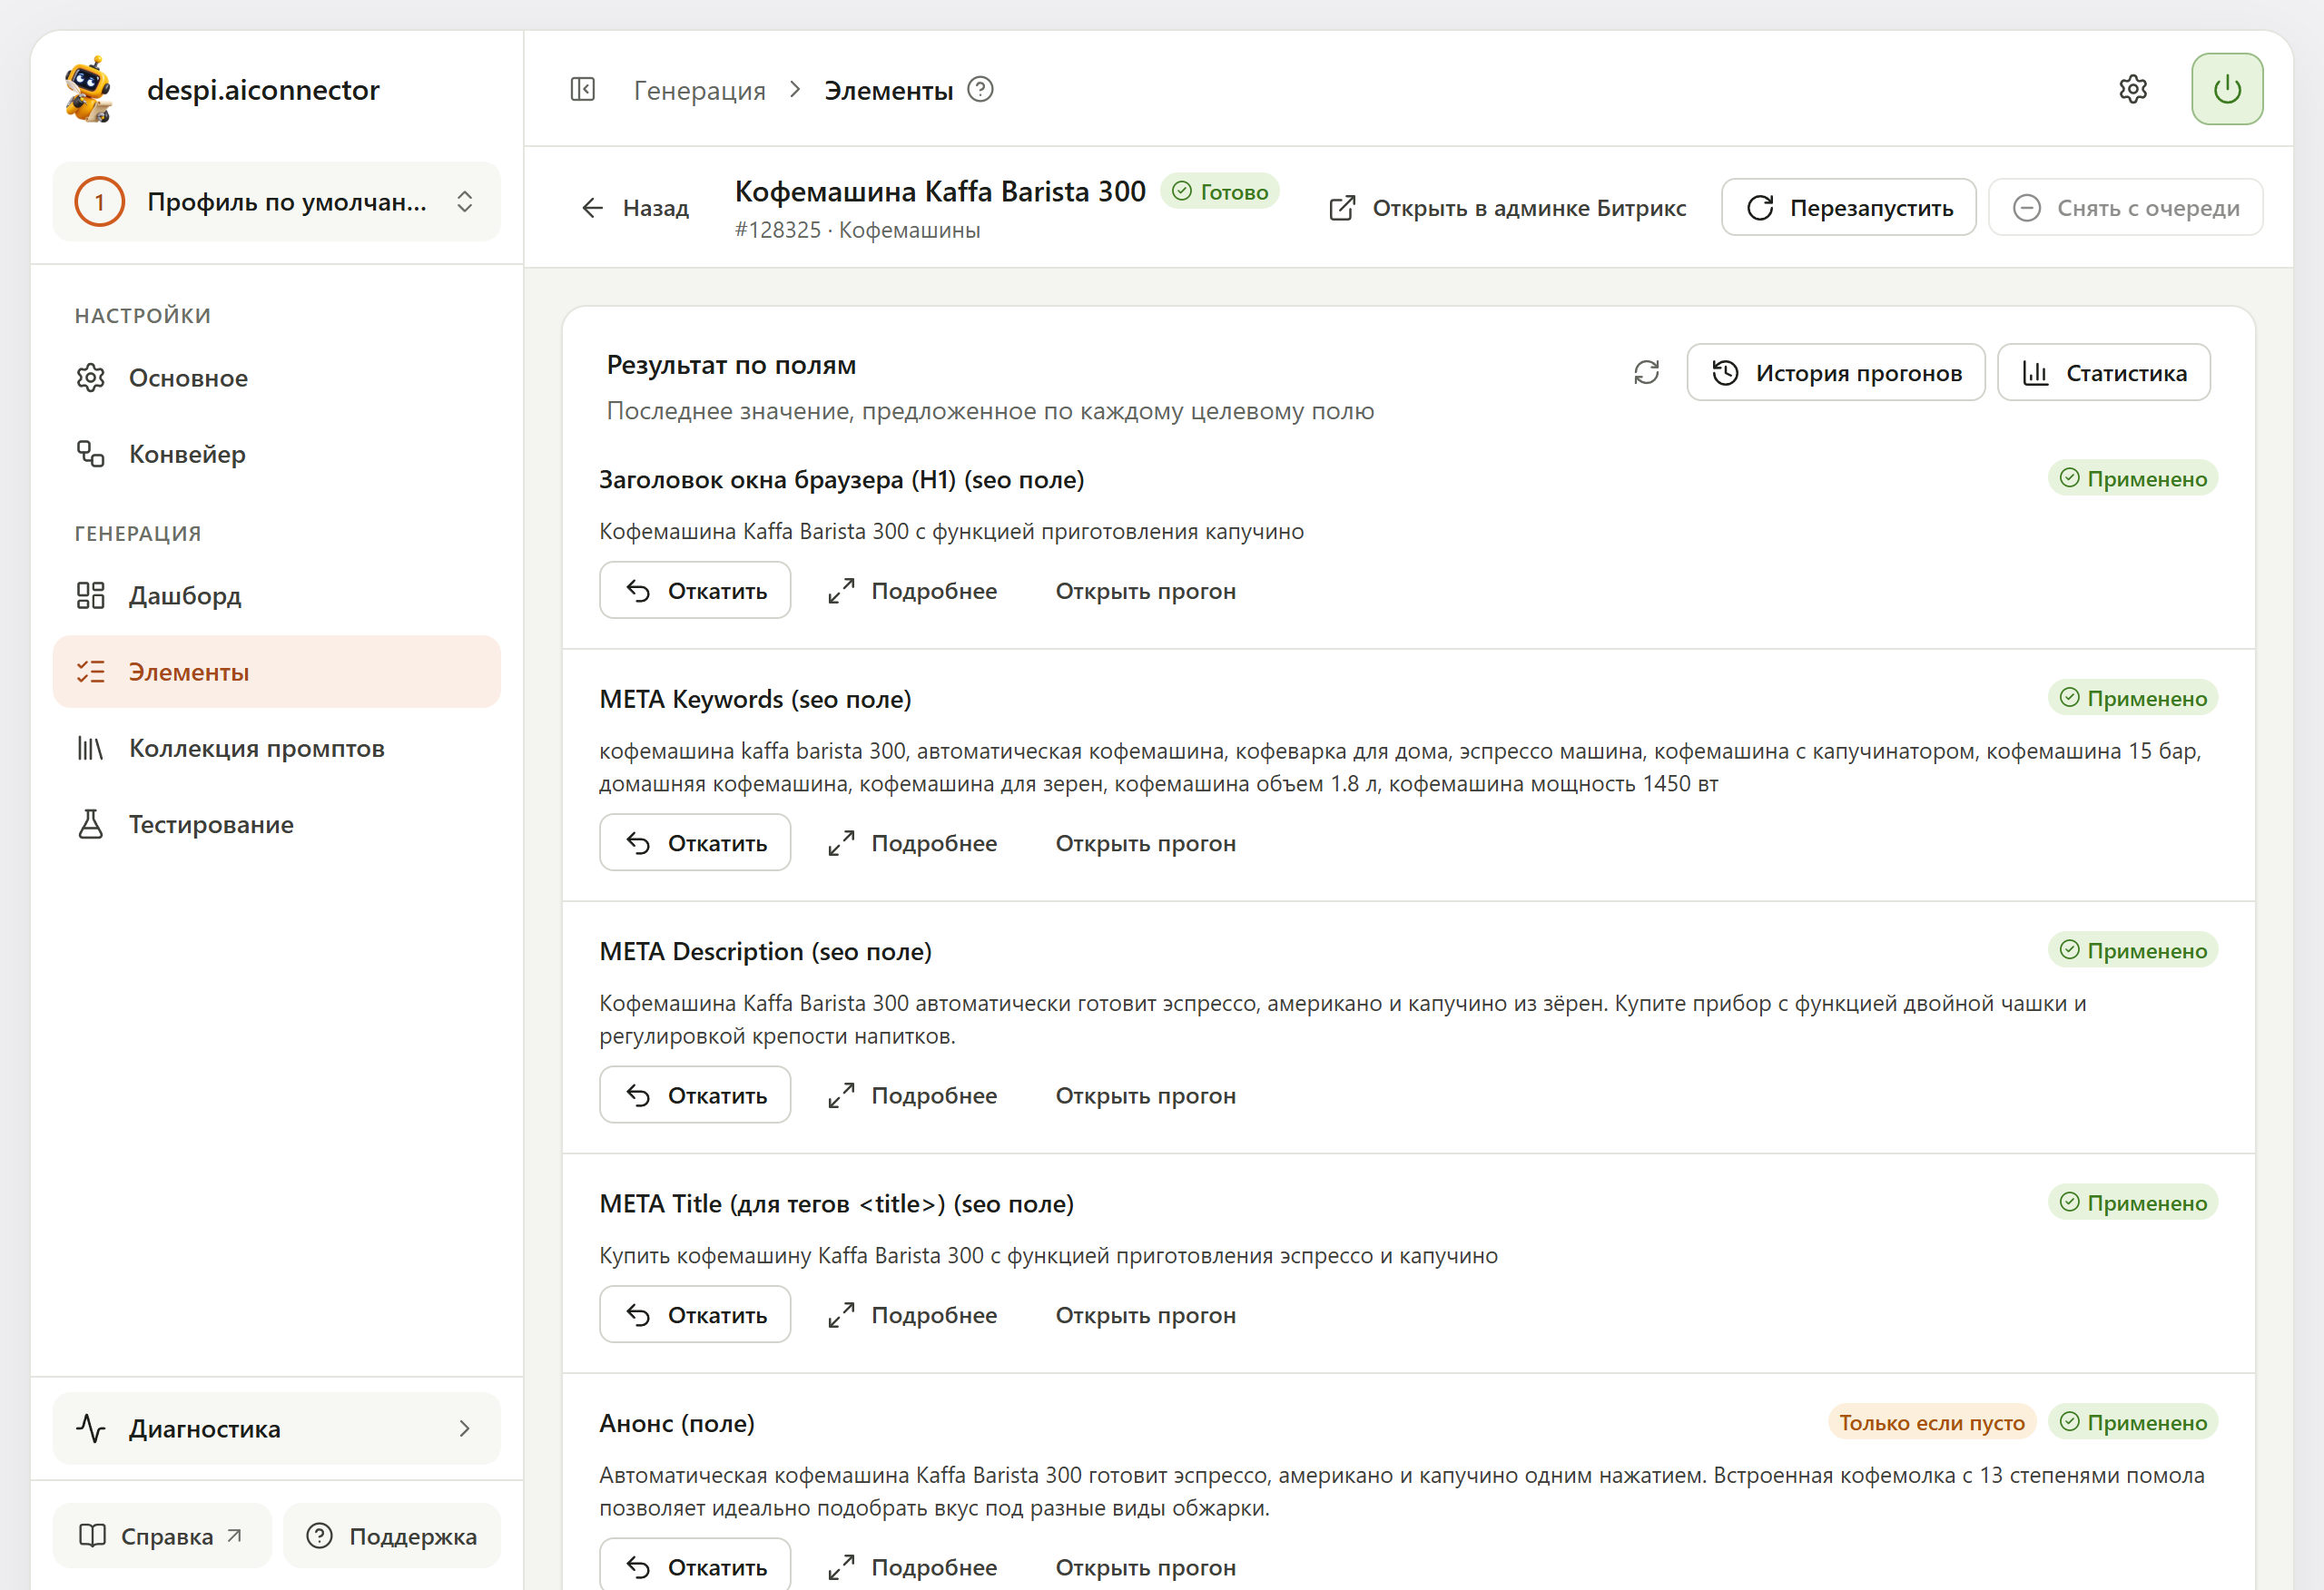Open Профиль по умолчанию profile selector
The height and width of the screenshot is (1590, 2324).
click(x=277, y=202)
